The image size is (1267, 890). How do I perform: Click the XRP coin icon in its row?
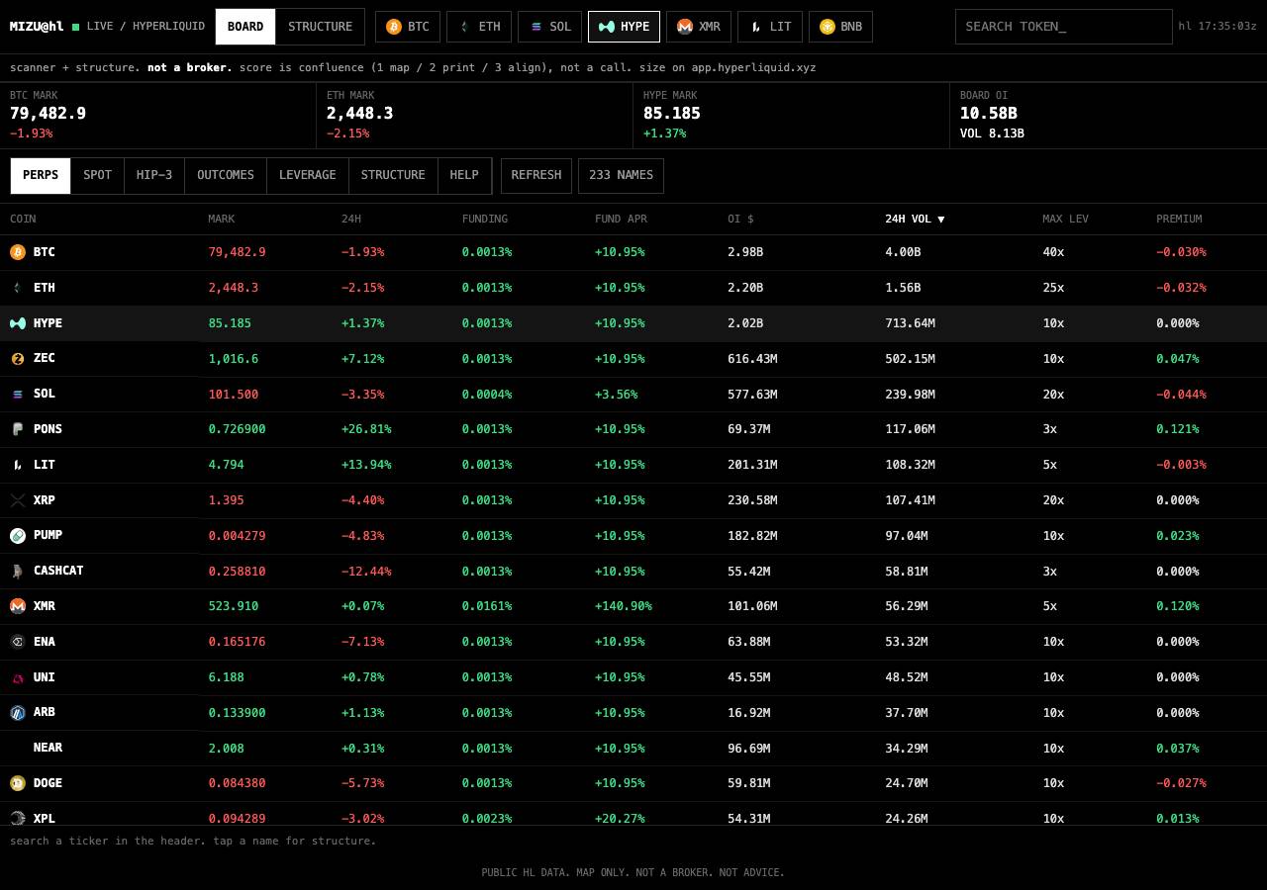(x=17, y=500)
